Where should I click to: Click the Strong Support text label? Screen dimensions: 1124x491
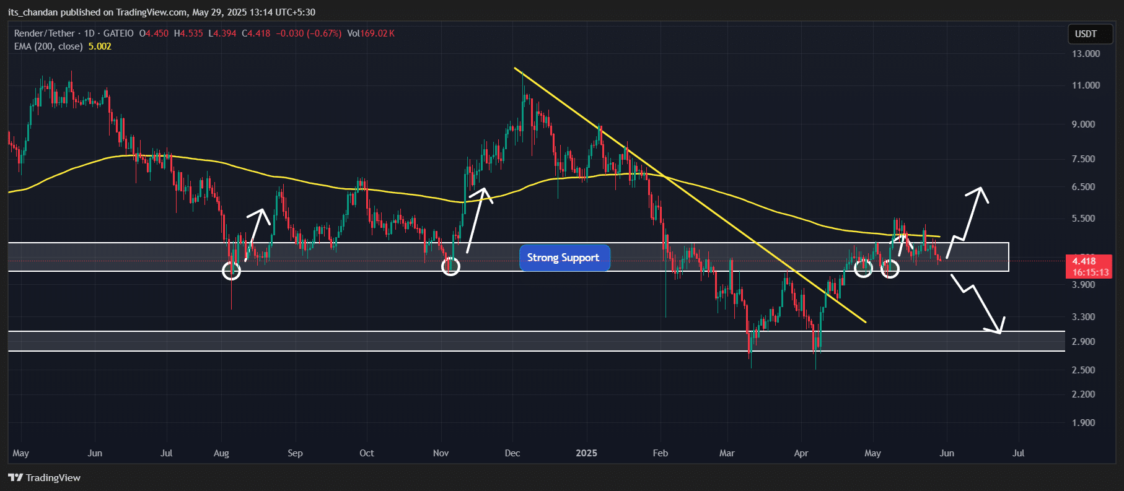(x=564, y=258)
